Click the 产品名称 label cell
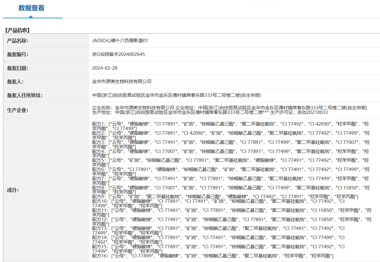Screen dimensions: 380x262 46,41
